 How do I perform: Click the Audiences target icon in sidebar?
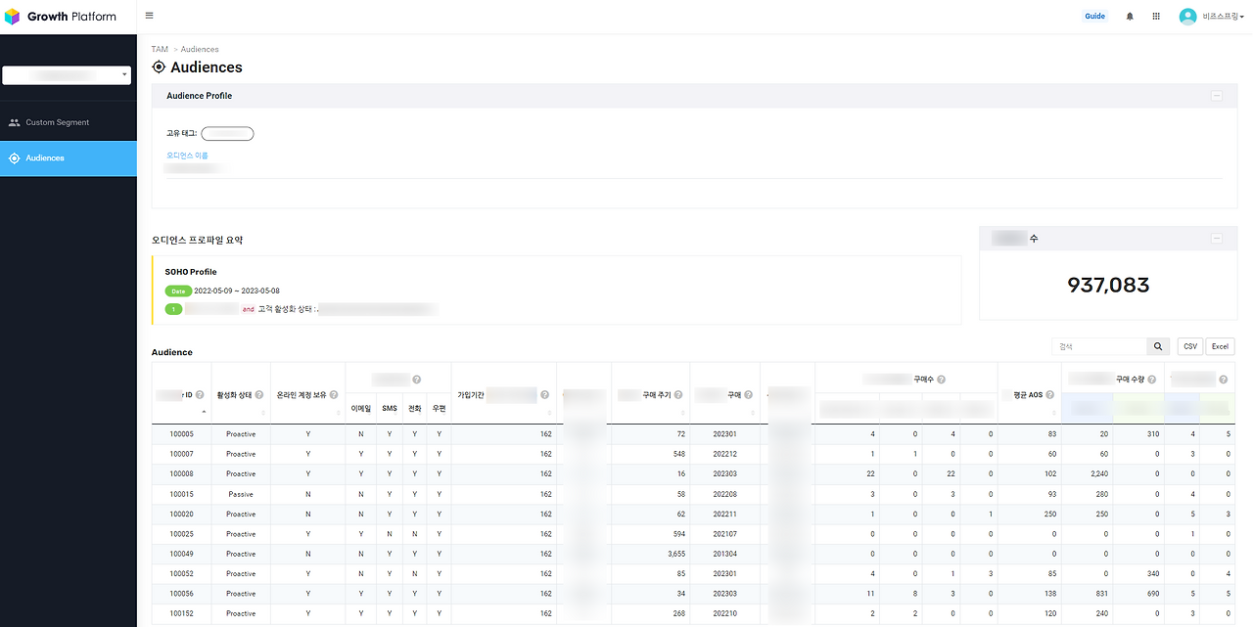pyautogui.click(x=14, y=157)
